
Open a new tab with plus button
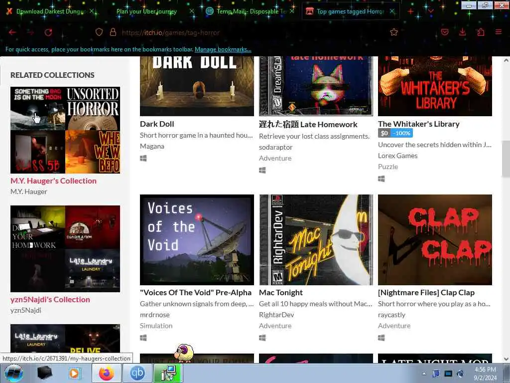tap(411, 11)
